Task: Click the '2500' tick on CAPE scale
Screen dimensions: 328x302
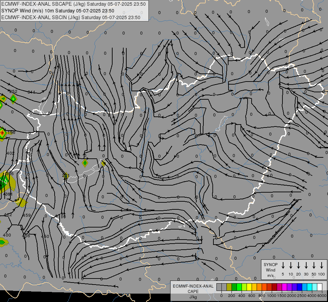Action: point(302,296)
